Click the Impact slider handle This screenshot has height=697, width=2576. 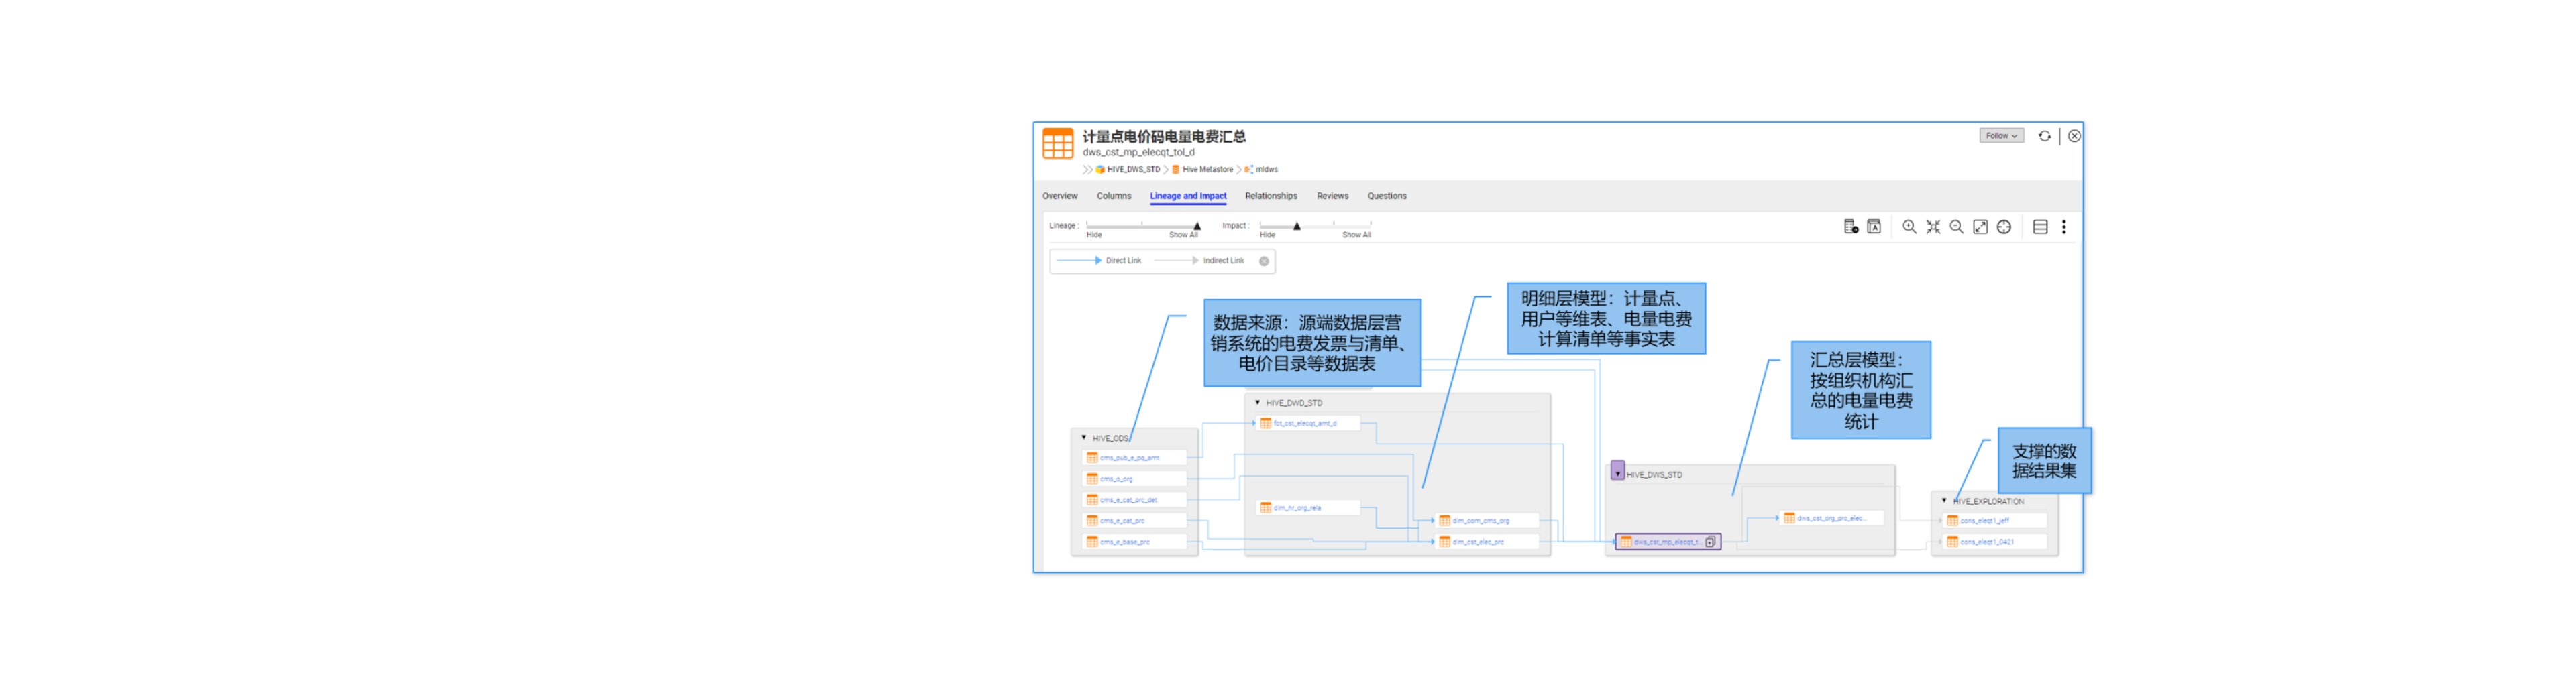click(1296, 226)
